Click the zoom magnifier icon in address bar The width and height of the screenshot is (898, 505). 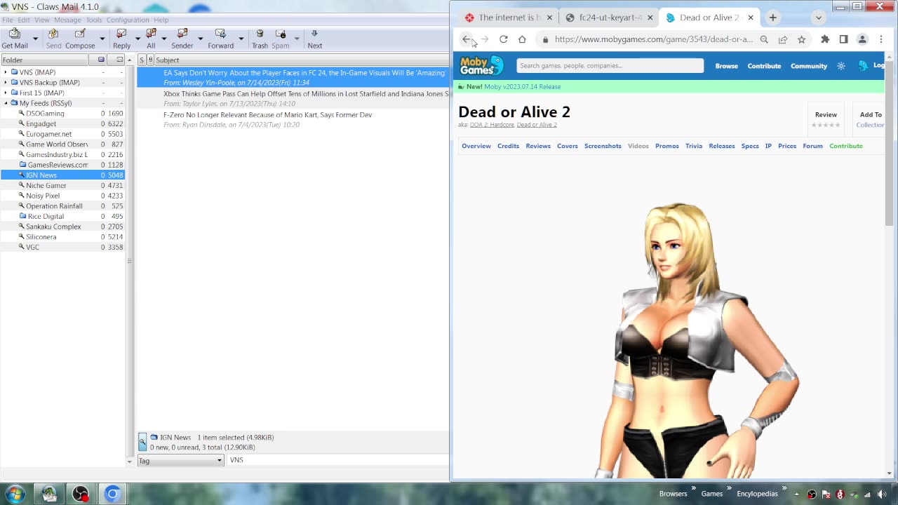click(x=764, y=39)
